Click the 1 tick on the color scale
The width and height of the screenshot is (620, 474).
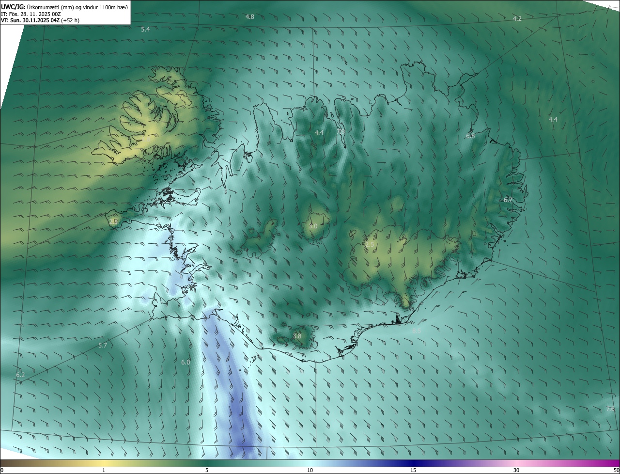pos(104,470)
